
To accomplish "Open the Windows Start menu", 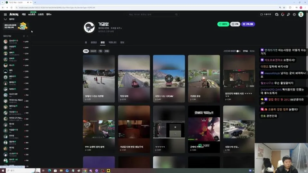I will click(3, 171).
